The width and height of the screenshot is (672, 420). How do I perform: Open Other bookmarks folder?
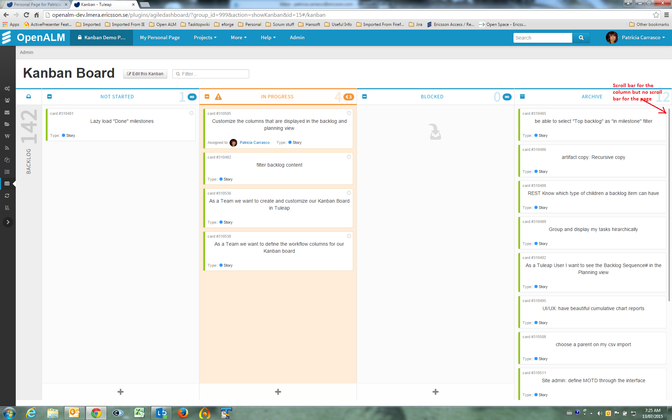649,24
